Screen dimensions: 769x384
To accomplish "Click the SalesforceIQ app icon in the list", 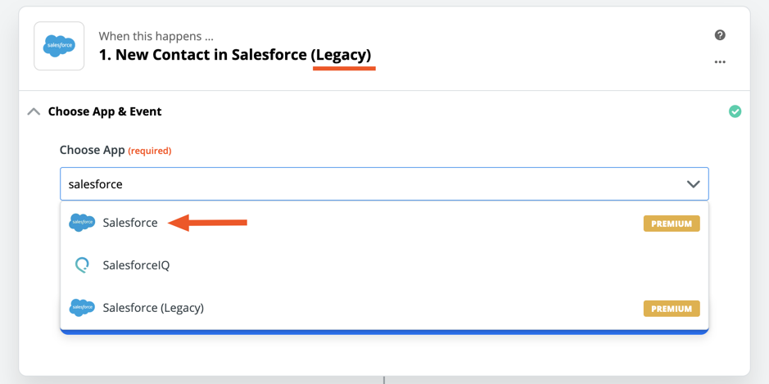I will click(x=82, y=265).
